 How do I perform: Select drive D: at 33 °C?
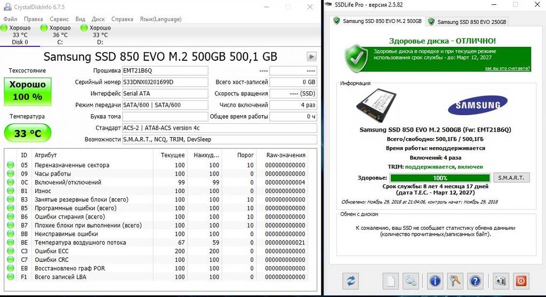[x=100, y=35]
